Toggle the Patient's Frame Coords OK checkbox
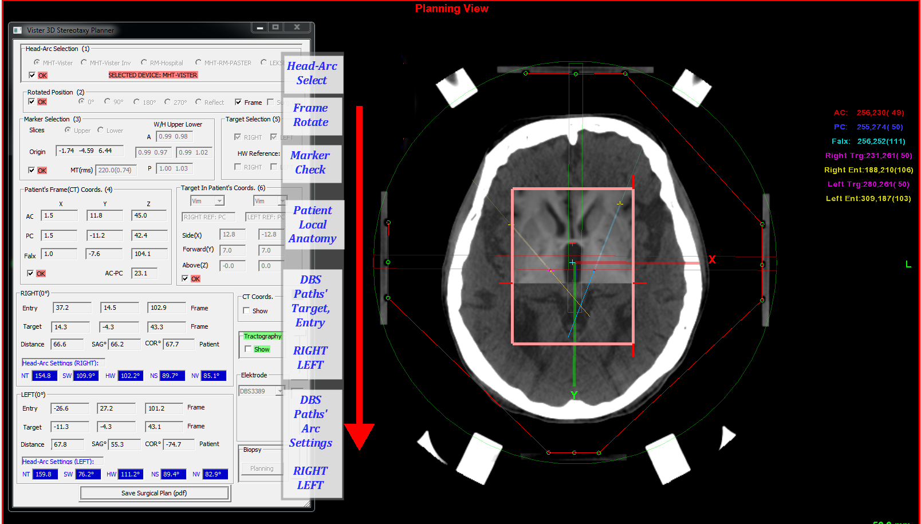The height and width of the screenshot is (524, 921). click(30, 273)
